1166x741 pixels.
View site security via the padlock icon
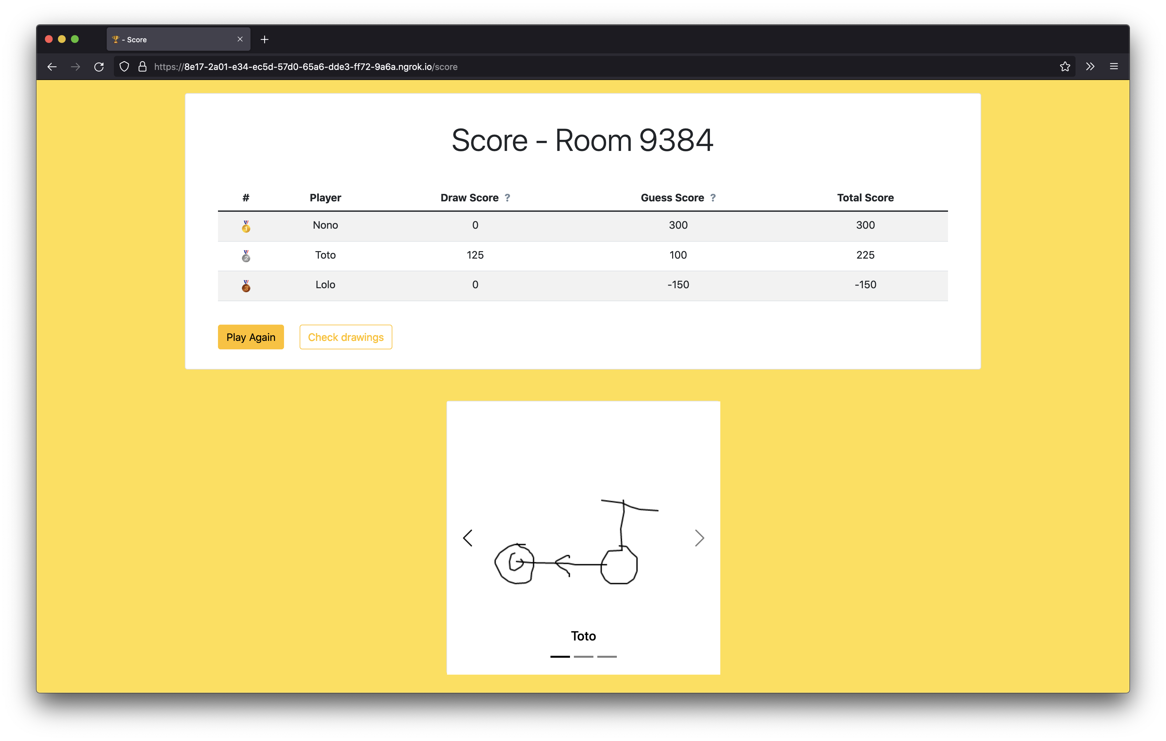(142, 67)
